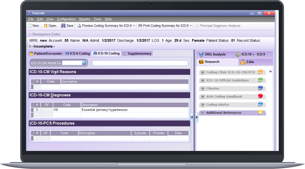Click the ICD-10-CM Admit Dx input field

(72, 63)
